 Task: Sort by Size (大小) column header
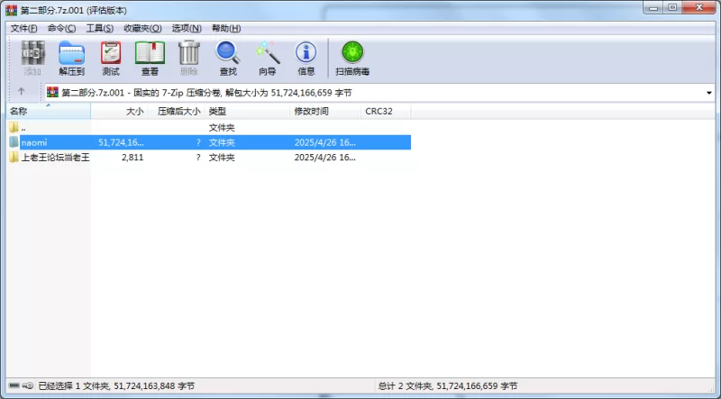click(119, 112)
